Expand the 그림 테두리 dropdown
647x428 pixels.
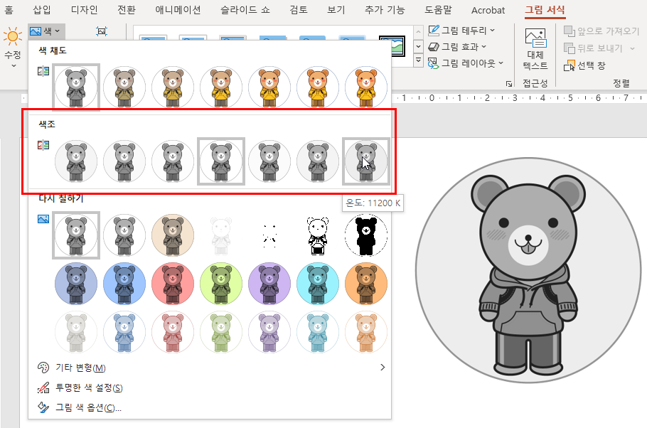(x=493, y=31)
